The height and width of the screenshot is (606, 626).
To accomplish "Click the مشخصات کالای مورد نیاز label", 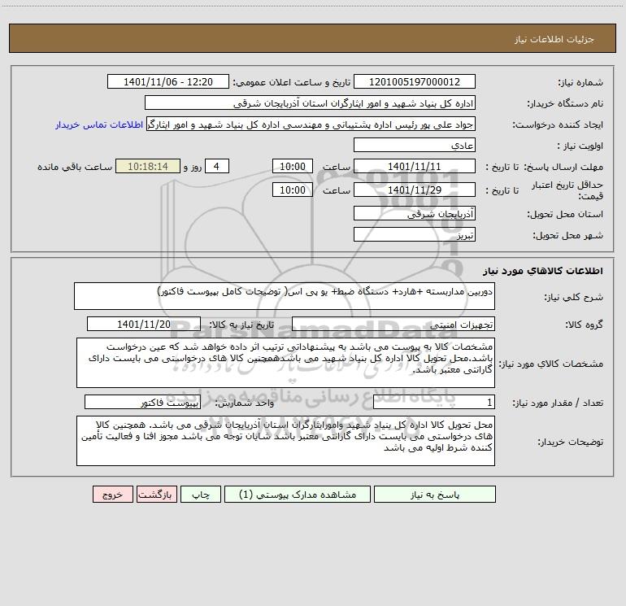I will coord(551,364).
